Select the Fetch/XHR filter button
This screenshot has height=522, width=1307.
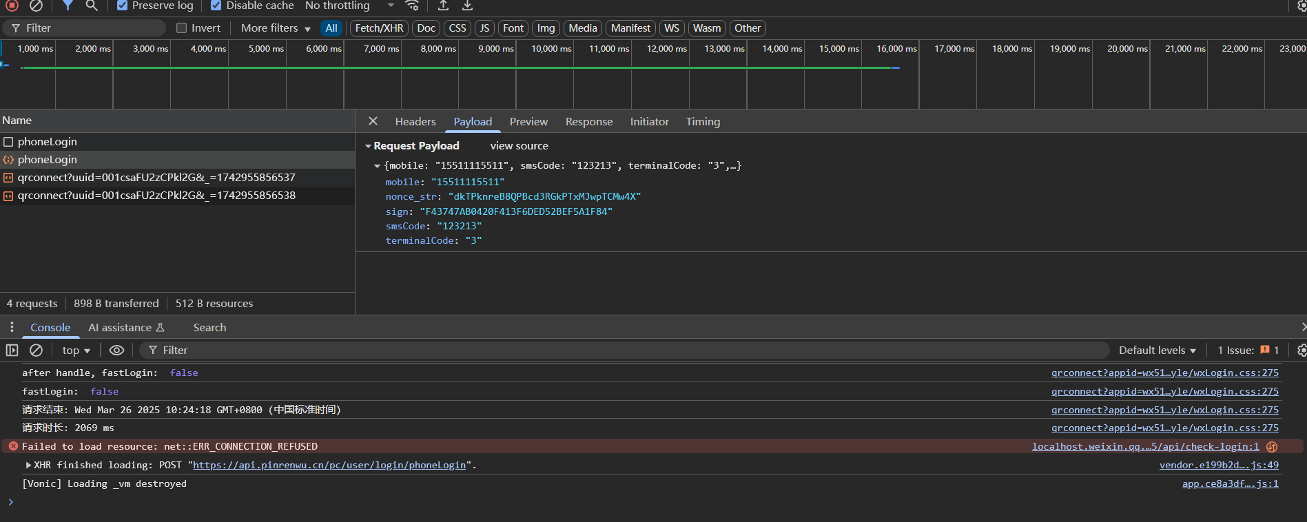[379, 28]
